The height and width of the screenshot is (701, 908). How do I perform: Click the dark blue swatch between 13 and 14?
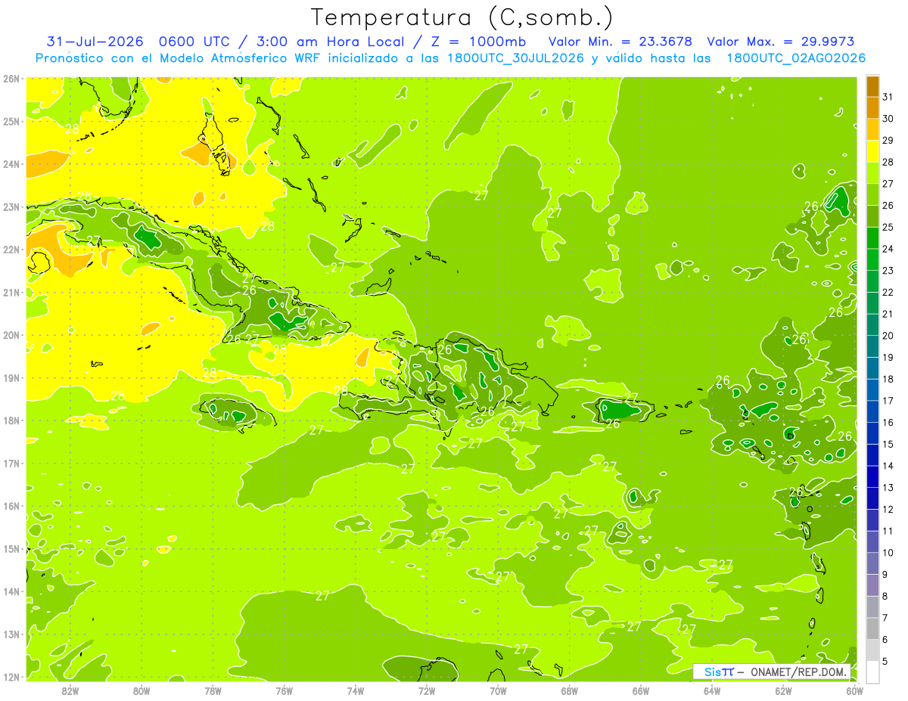pyautogui.click(x=872, y=477)
